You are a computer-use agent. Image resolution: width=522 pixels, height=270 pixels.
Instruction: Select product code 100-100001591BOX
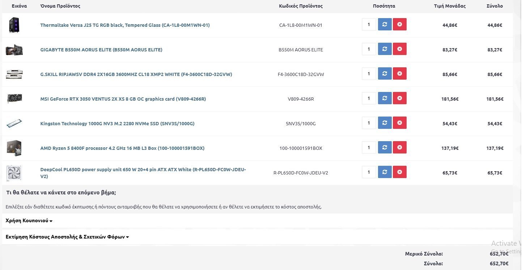pos(301,148)
